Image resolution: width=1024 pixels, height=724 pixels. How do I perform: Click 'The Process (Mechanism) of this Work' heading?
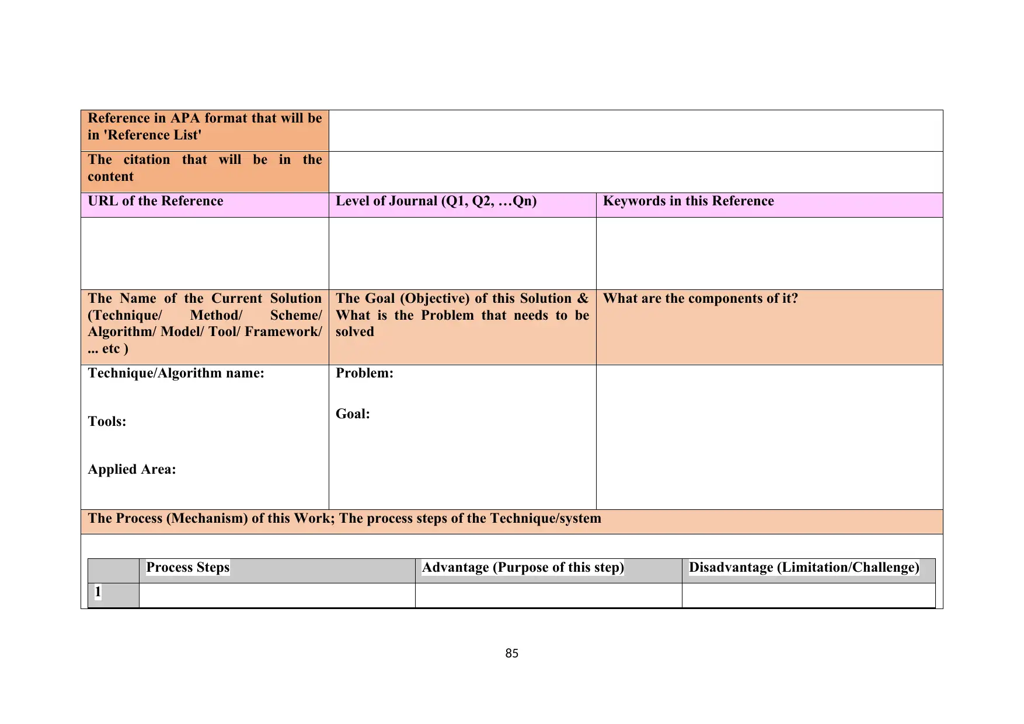tap(512, 522)
